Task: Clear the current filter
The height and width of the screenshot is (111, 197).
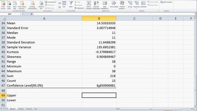Action: [78, 2]
